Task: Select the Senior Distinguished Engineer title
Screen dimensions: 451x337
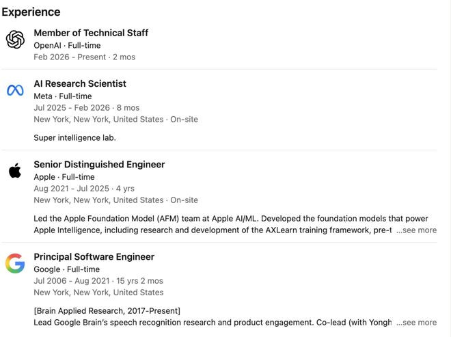Action: [x=99, y=164]
